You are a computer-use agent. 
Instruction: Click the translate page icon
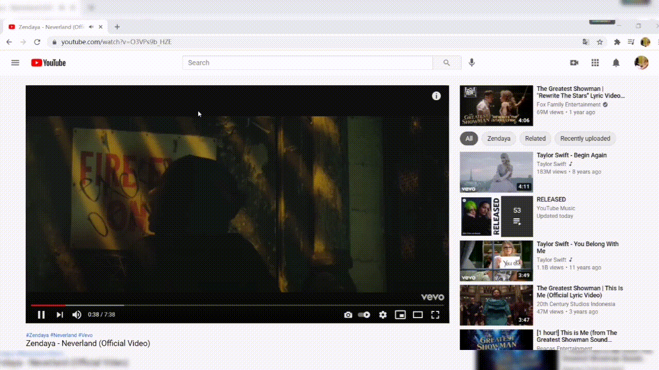586,42
